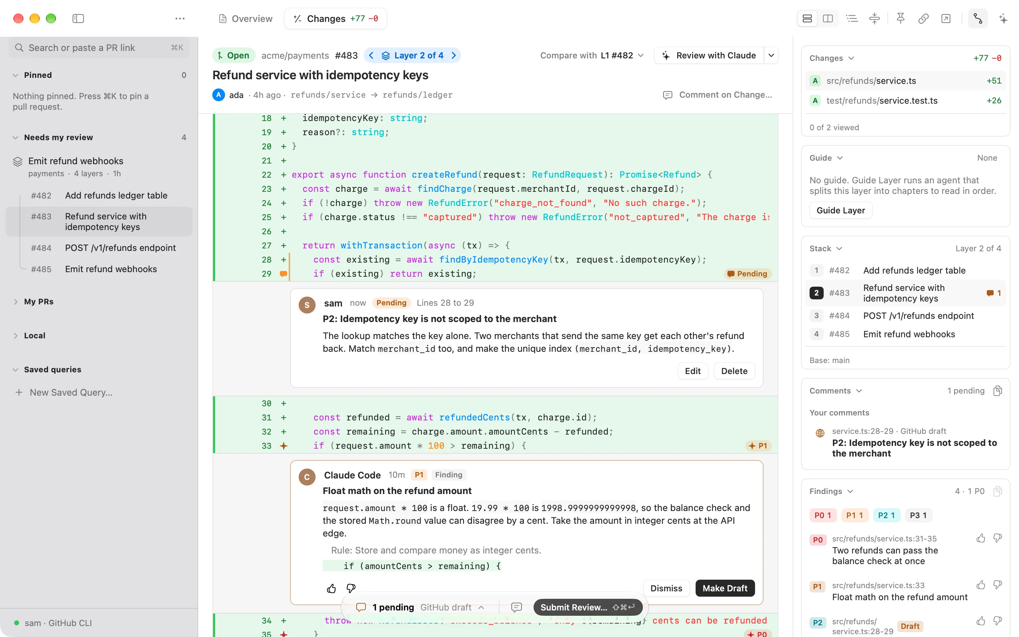Pin this pull request
The height and width of the screenshot is (637, 1019).
click(901, 18)
